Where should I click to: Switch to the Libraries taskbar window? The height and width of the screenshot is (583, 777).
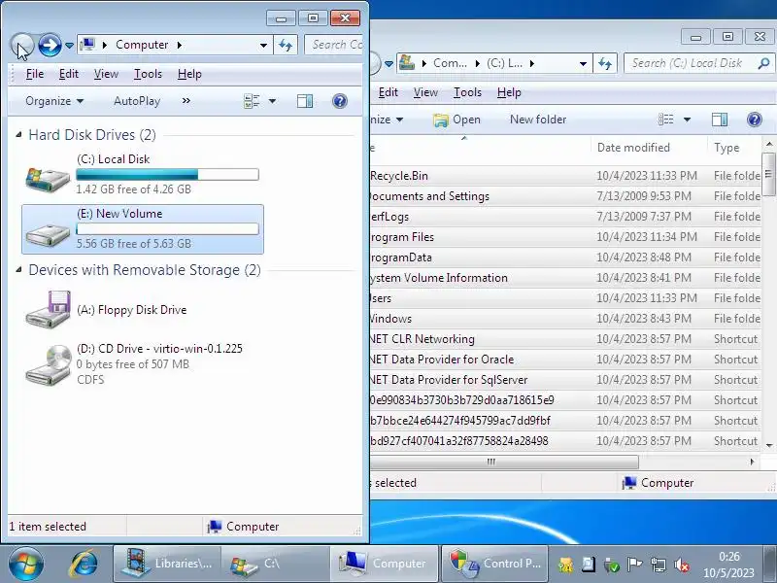pos(167,564)
